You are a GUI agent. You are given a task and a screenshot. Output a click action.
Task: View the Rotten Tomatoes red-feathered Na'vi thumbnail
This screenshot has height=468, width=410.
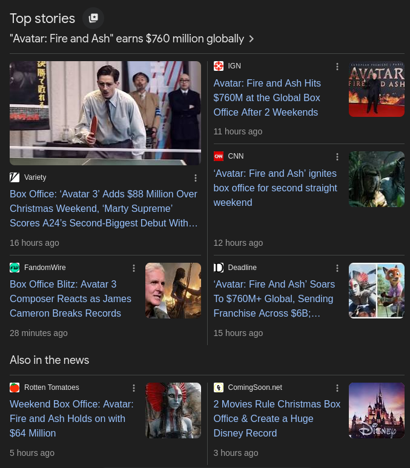(x=173, y=410)
